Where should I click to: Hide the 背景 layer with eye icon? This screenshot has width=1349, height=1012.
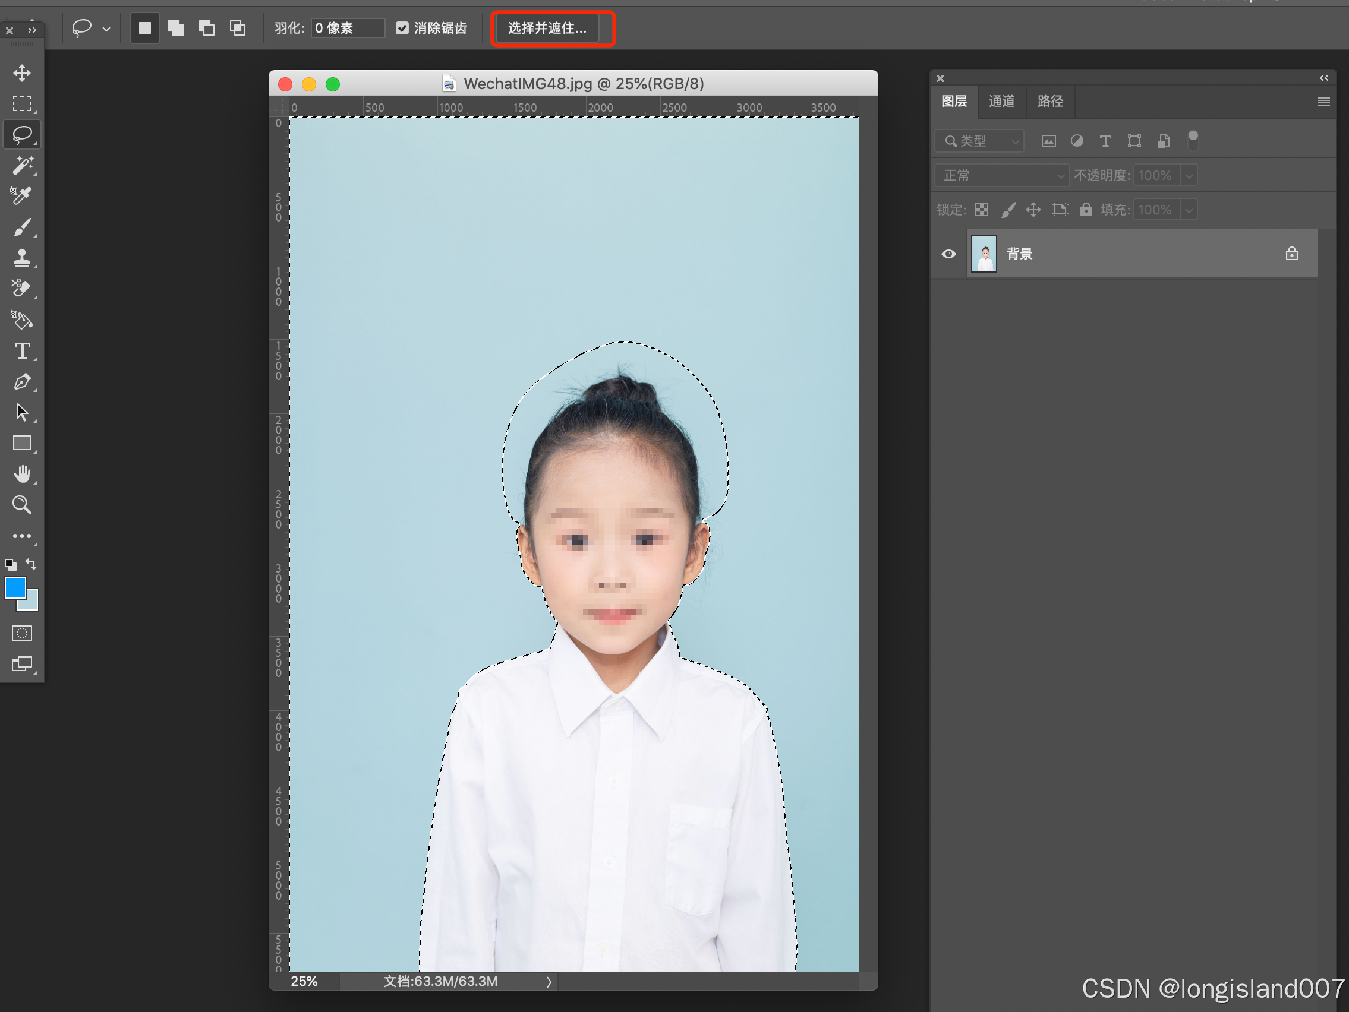coord(948,254)
